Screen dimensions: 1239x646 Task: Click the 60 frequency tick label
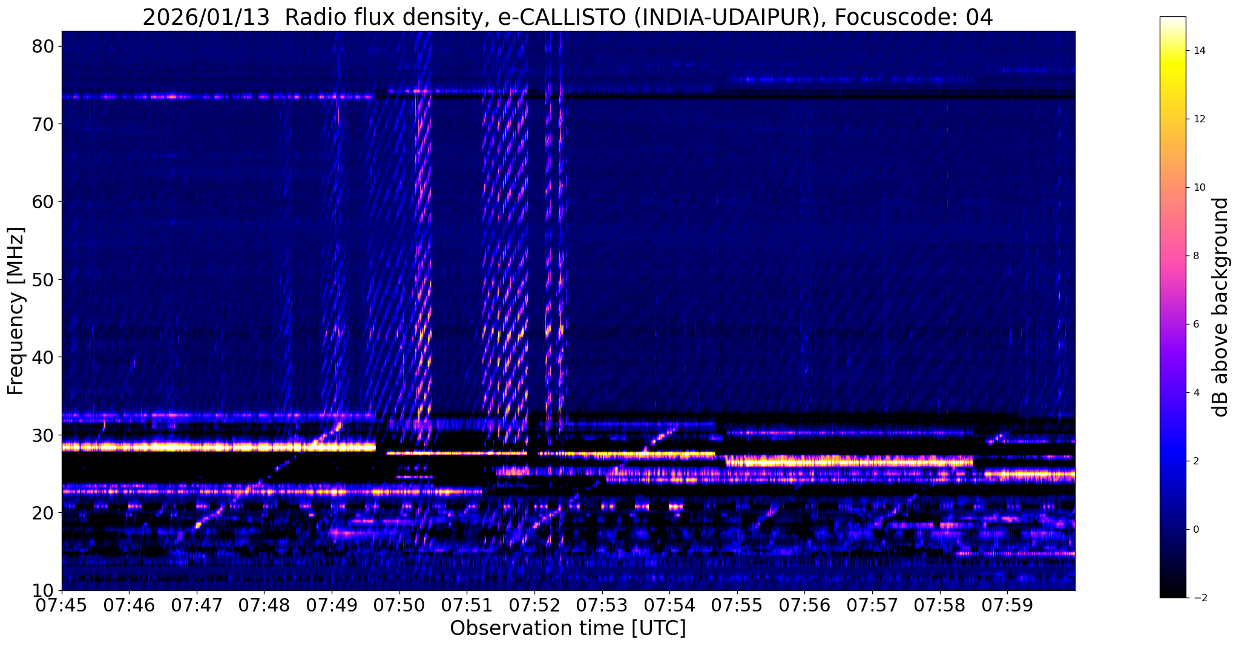coord(42,202)
